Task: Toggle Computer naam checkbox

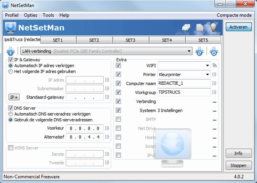Action: pyautogui.click(x=118, y=83)
